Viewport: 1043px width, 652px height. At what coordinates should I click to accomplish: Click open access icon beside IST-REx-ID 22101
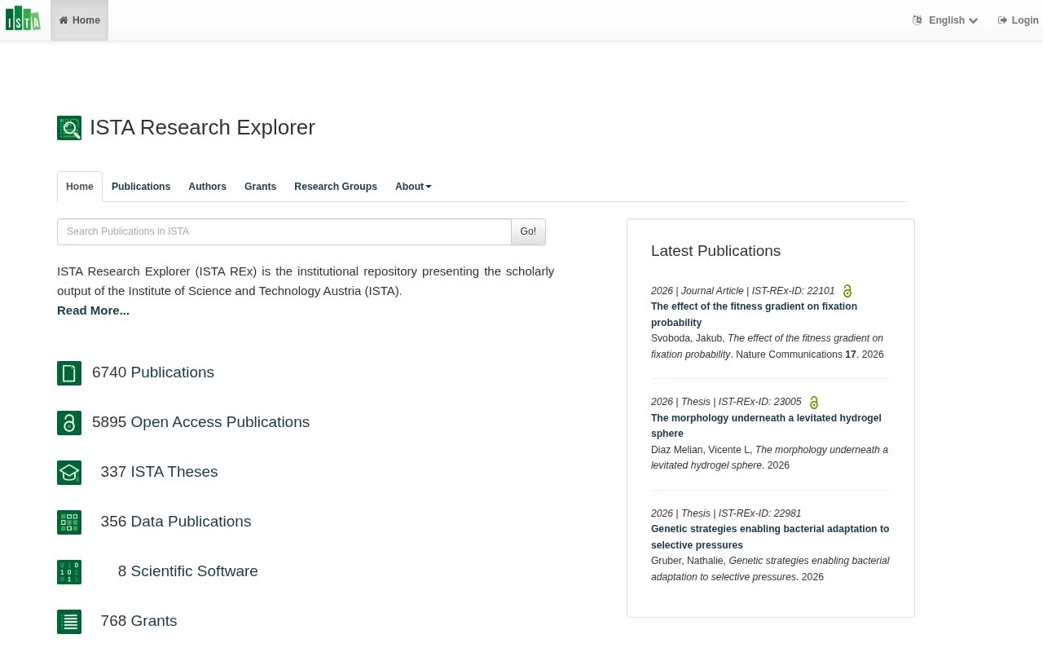pos(847,291)
